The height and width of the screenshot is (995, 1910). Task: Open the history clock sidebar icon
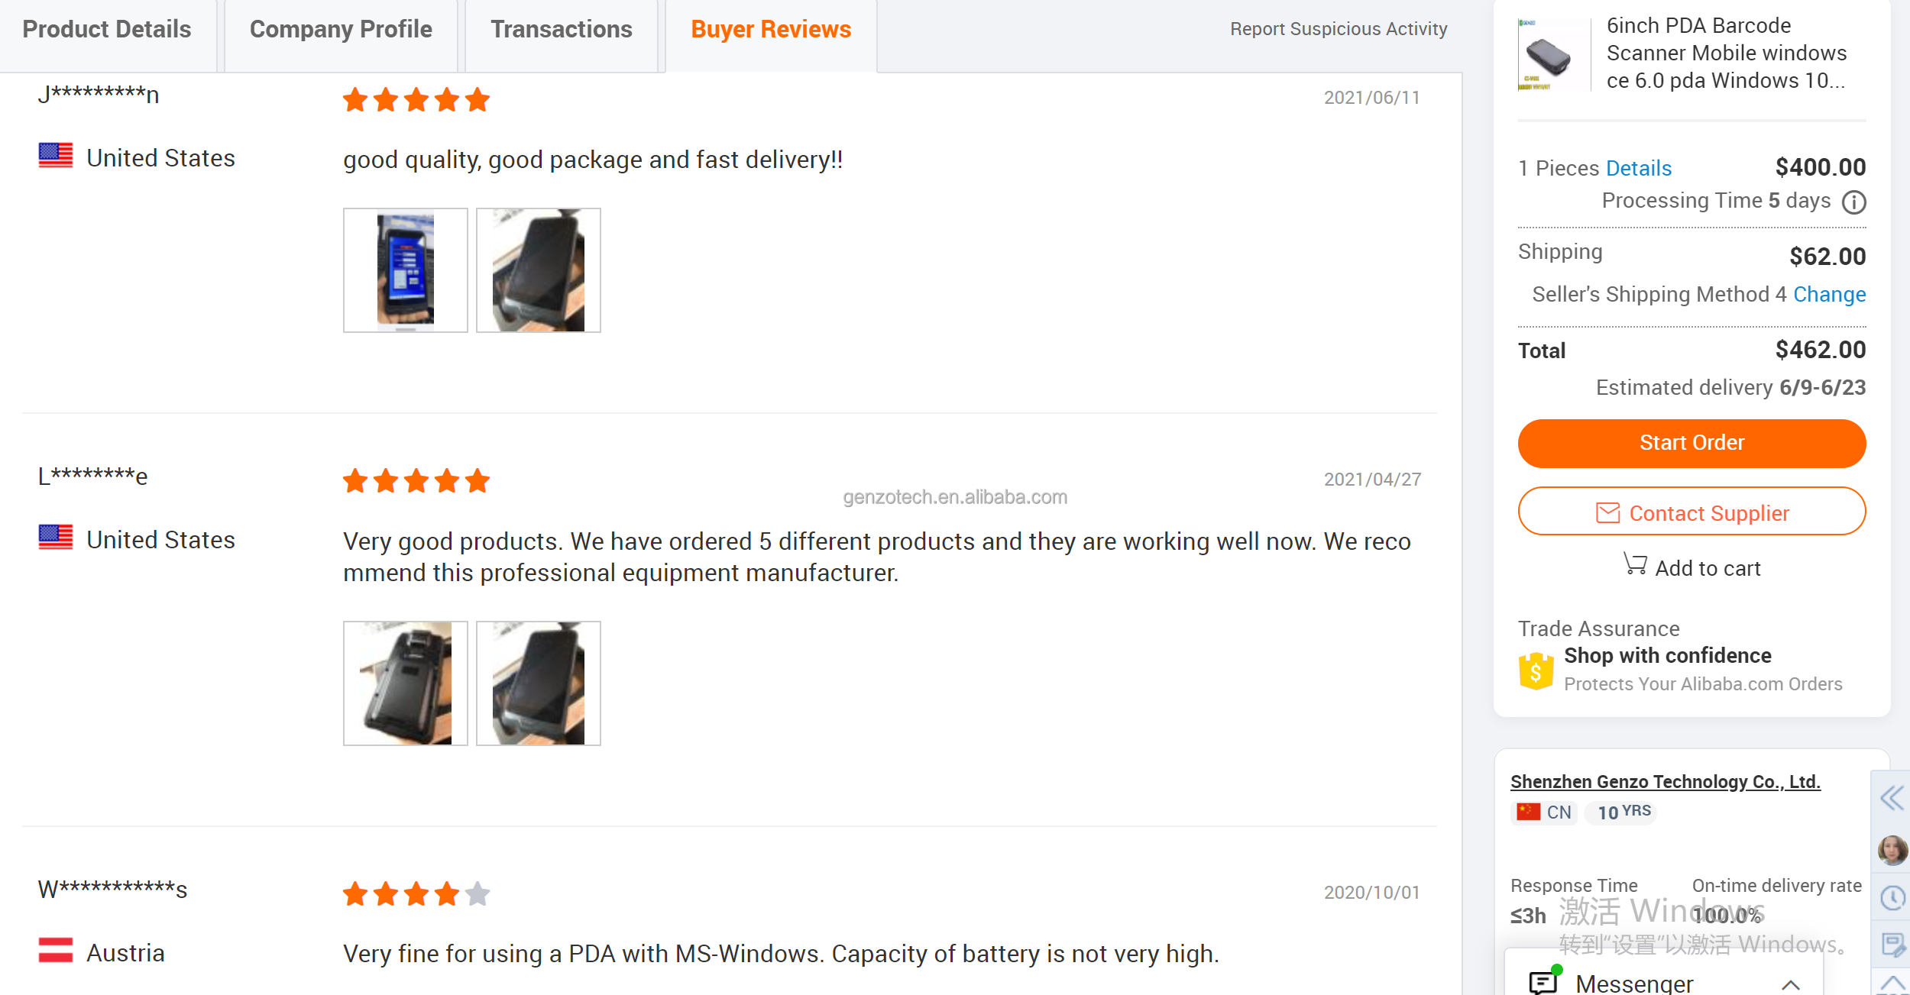point(1892,897)
